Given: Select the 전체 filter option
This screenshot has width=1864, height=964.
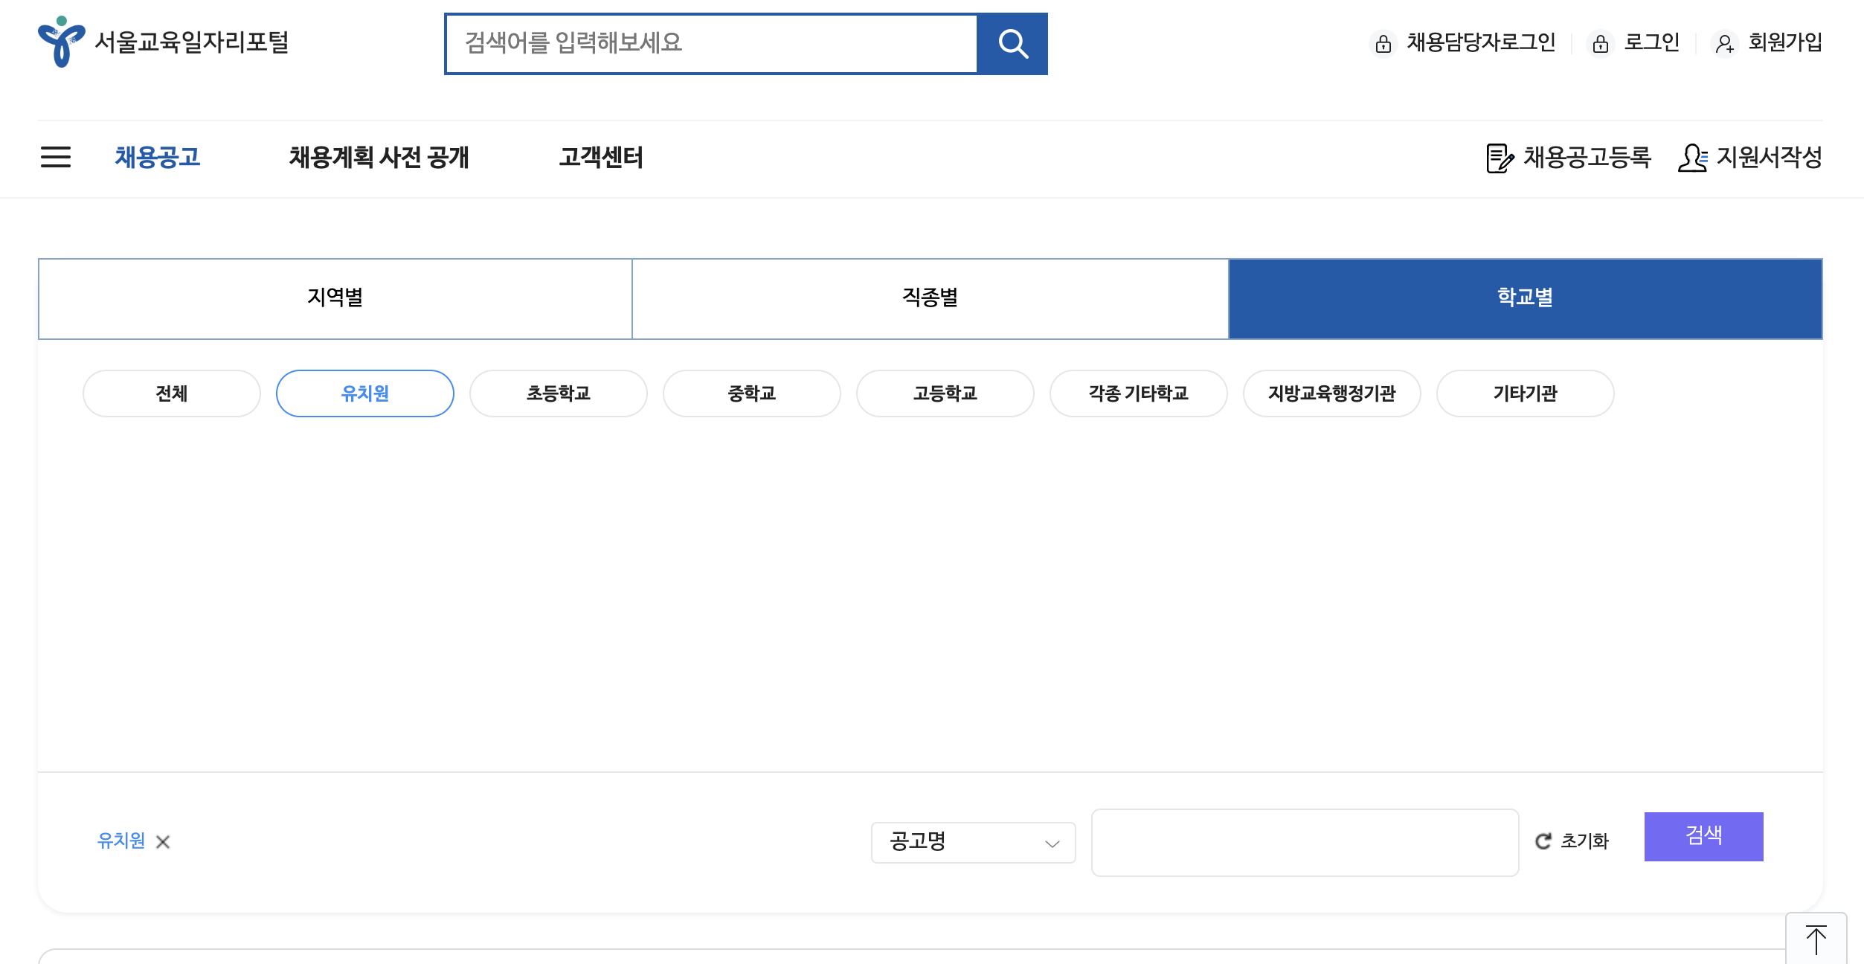Looking at the screenshot, I should point(171,393).
